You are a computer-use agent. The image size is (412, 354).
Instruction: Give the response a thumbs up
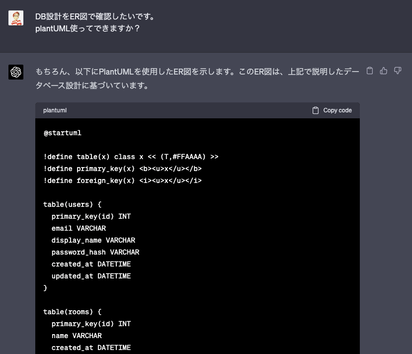coord(384,71)
